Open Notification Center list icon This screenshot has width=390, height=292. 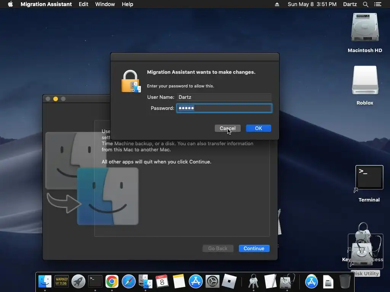click(377, 4)
